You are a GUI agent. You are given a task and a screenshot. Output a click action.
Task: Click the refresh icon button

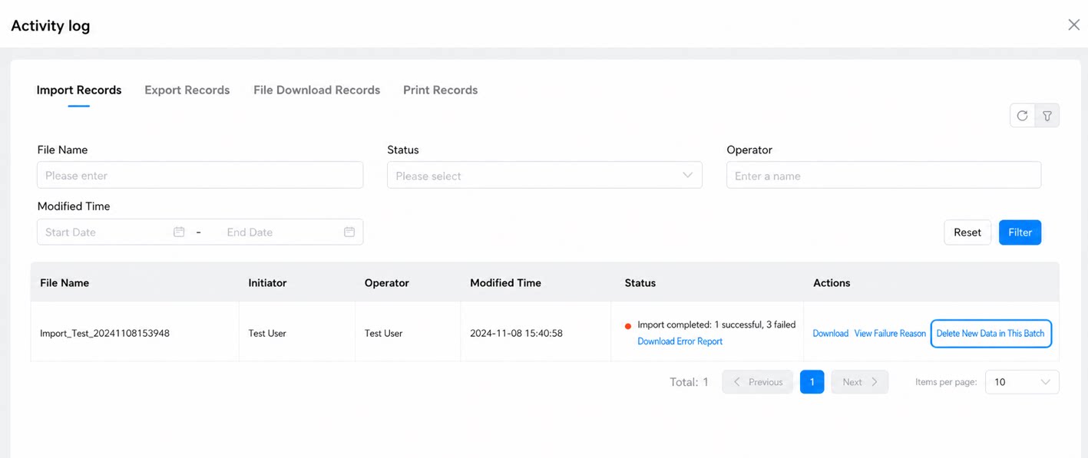pyautogui.click(x=1022, y=116)
